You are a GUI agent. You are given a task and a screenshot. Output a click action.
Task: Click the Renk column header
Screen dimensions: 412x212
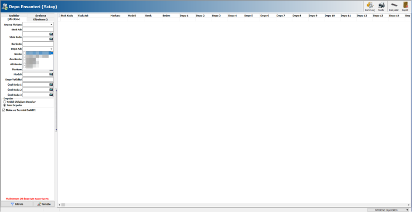[x=153, y=16]
